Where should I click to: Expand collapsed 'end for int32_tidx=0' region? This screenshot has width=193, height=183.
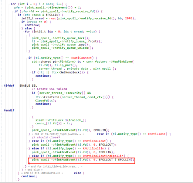point(55,166)
